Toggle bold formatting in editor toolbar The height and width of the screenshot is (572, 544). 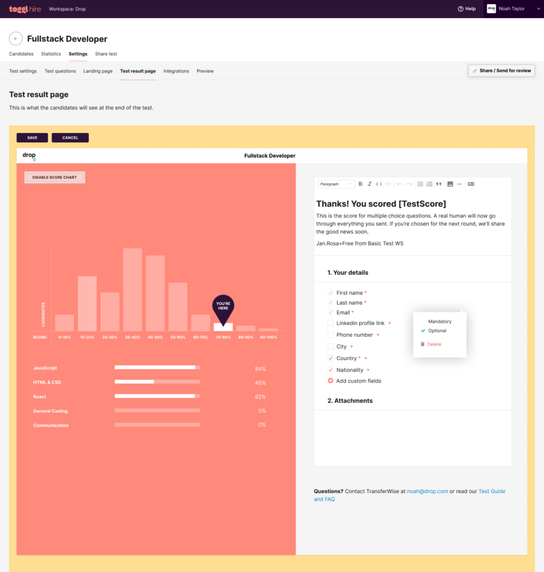click(360, 184)
